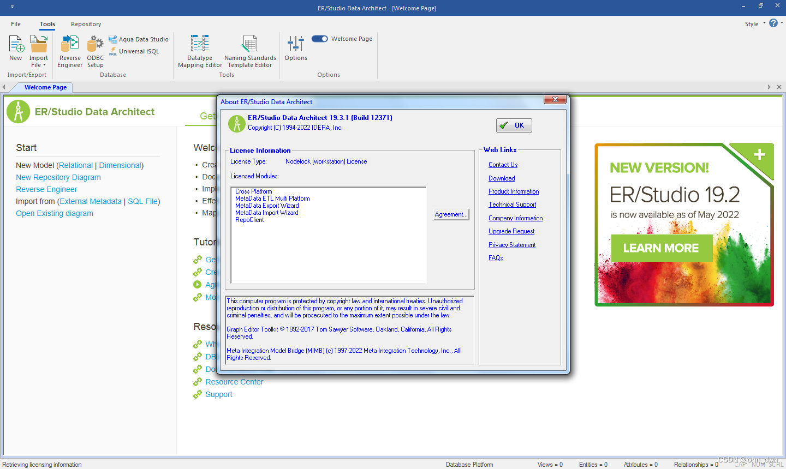Open the Agreement details
Screen dimensions: 786x469
451,214
